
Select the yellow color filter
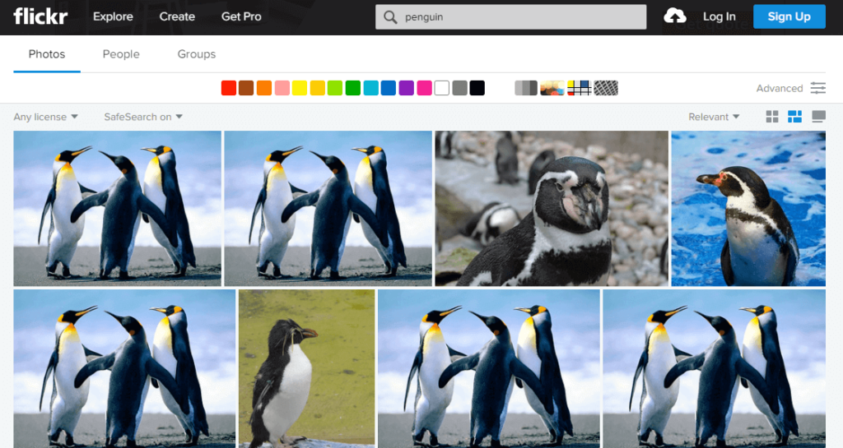click(300, 88)
